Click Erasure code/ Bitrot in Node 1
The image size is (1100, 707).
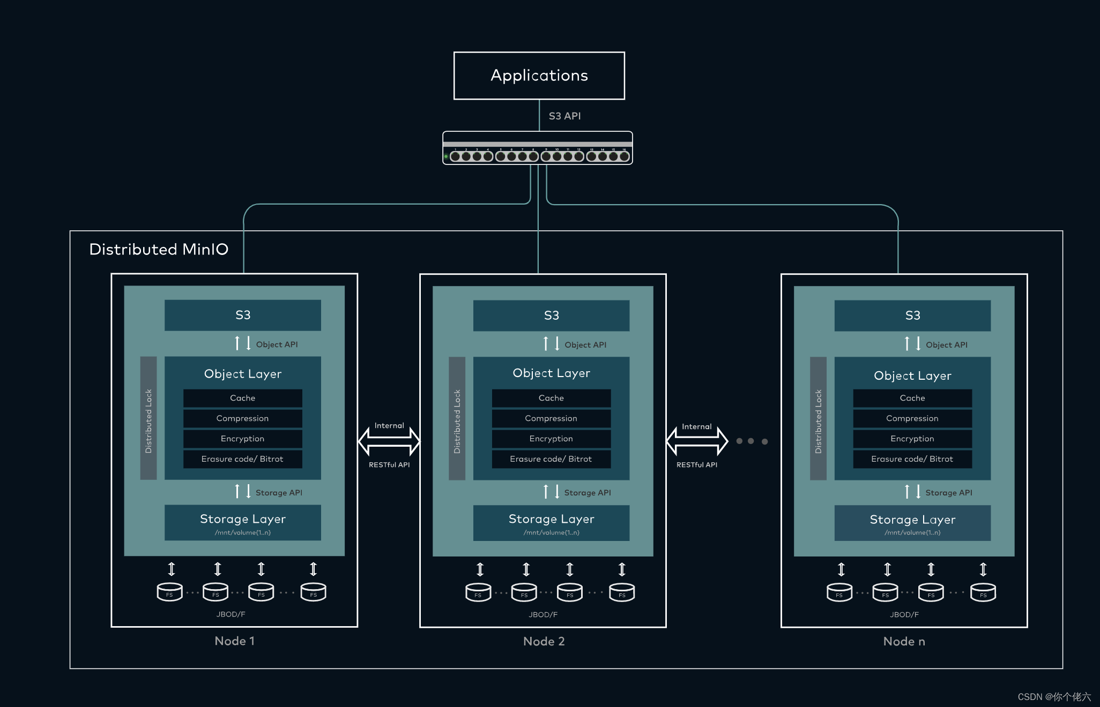pyautogui.click(x=242, y=459)
